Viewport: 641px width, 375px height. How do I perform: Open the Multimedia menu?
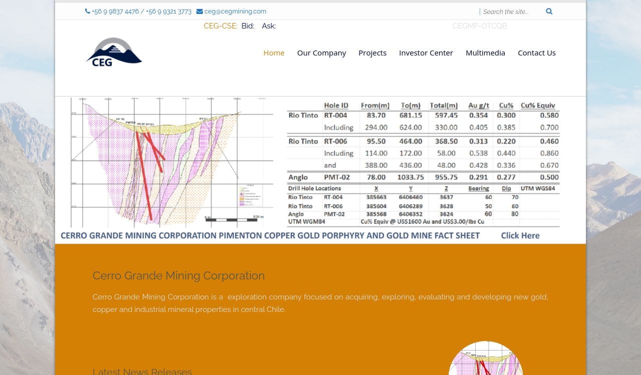click(x=485, y=52)
